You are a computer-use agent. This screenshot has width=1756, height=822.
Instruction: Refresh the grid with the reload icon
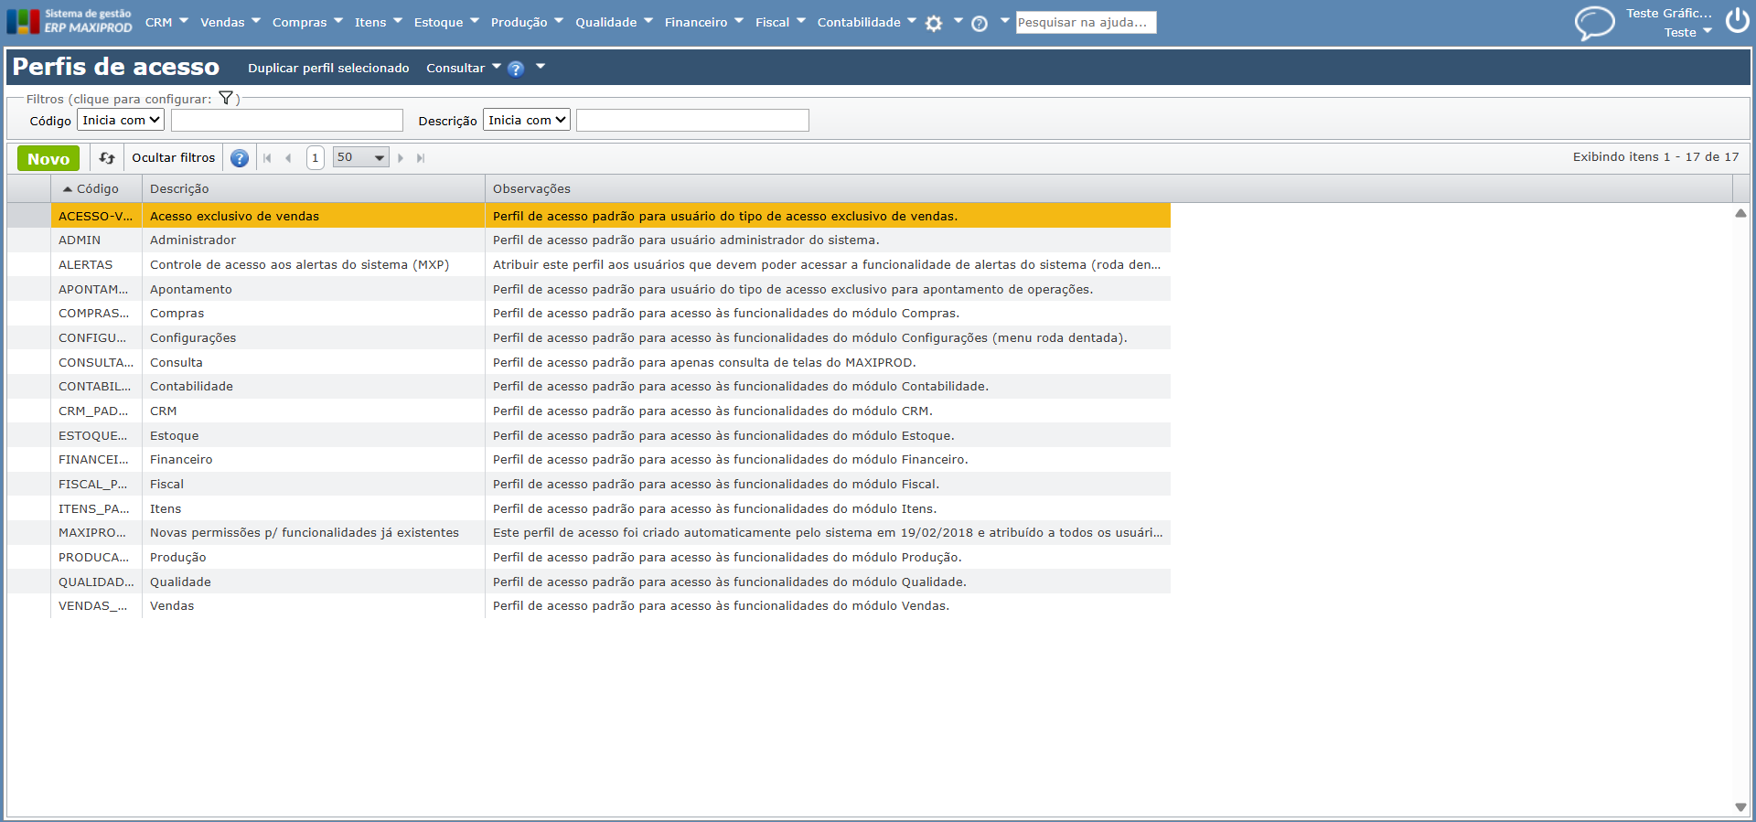click(x=107, y=158)
